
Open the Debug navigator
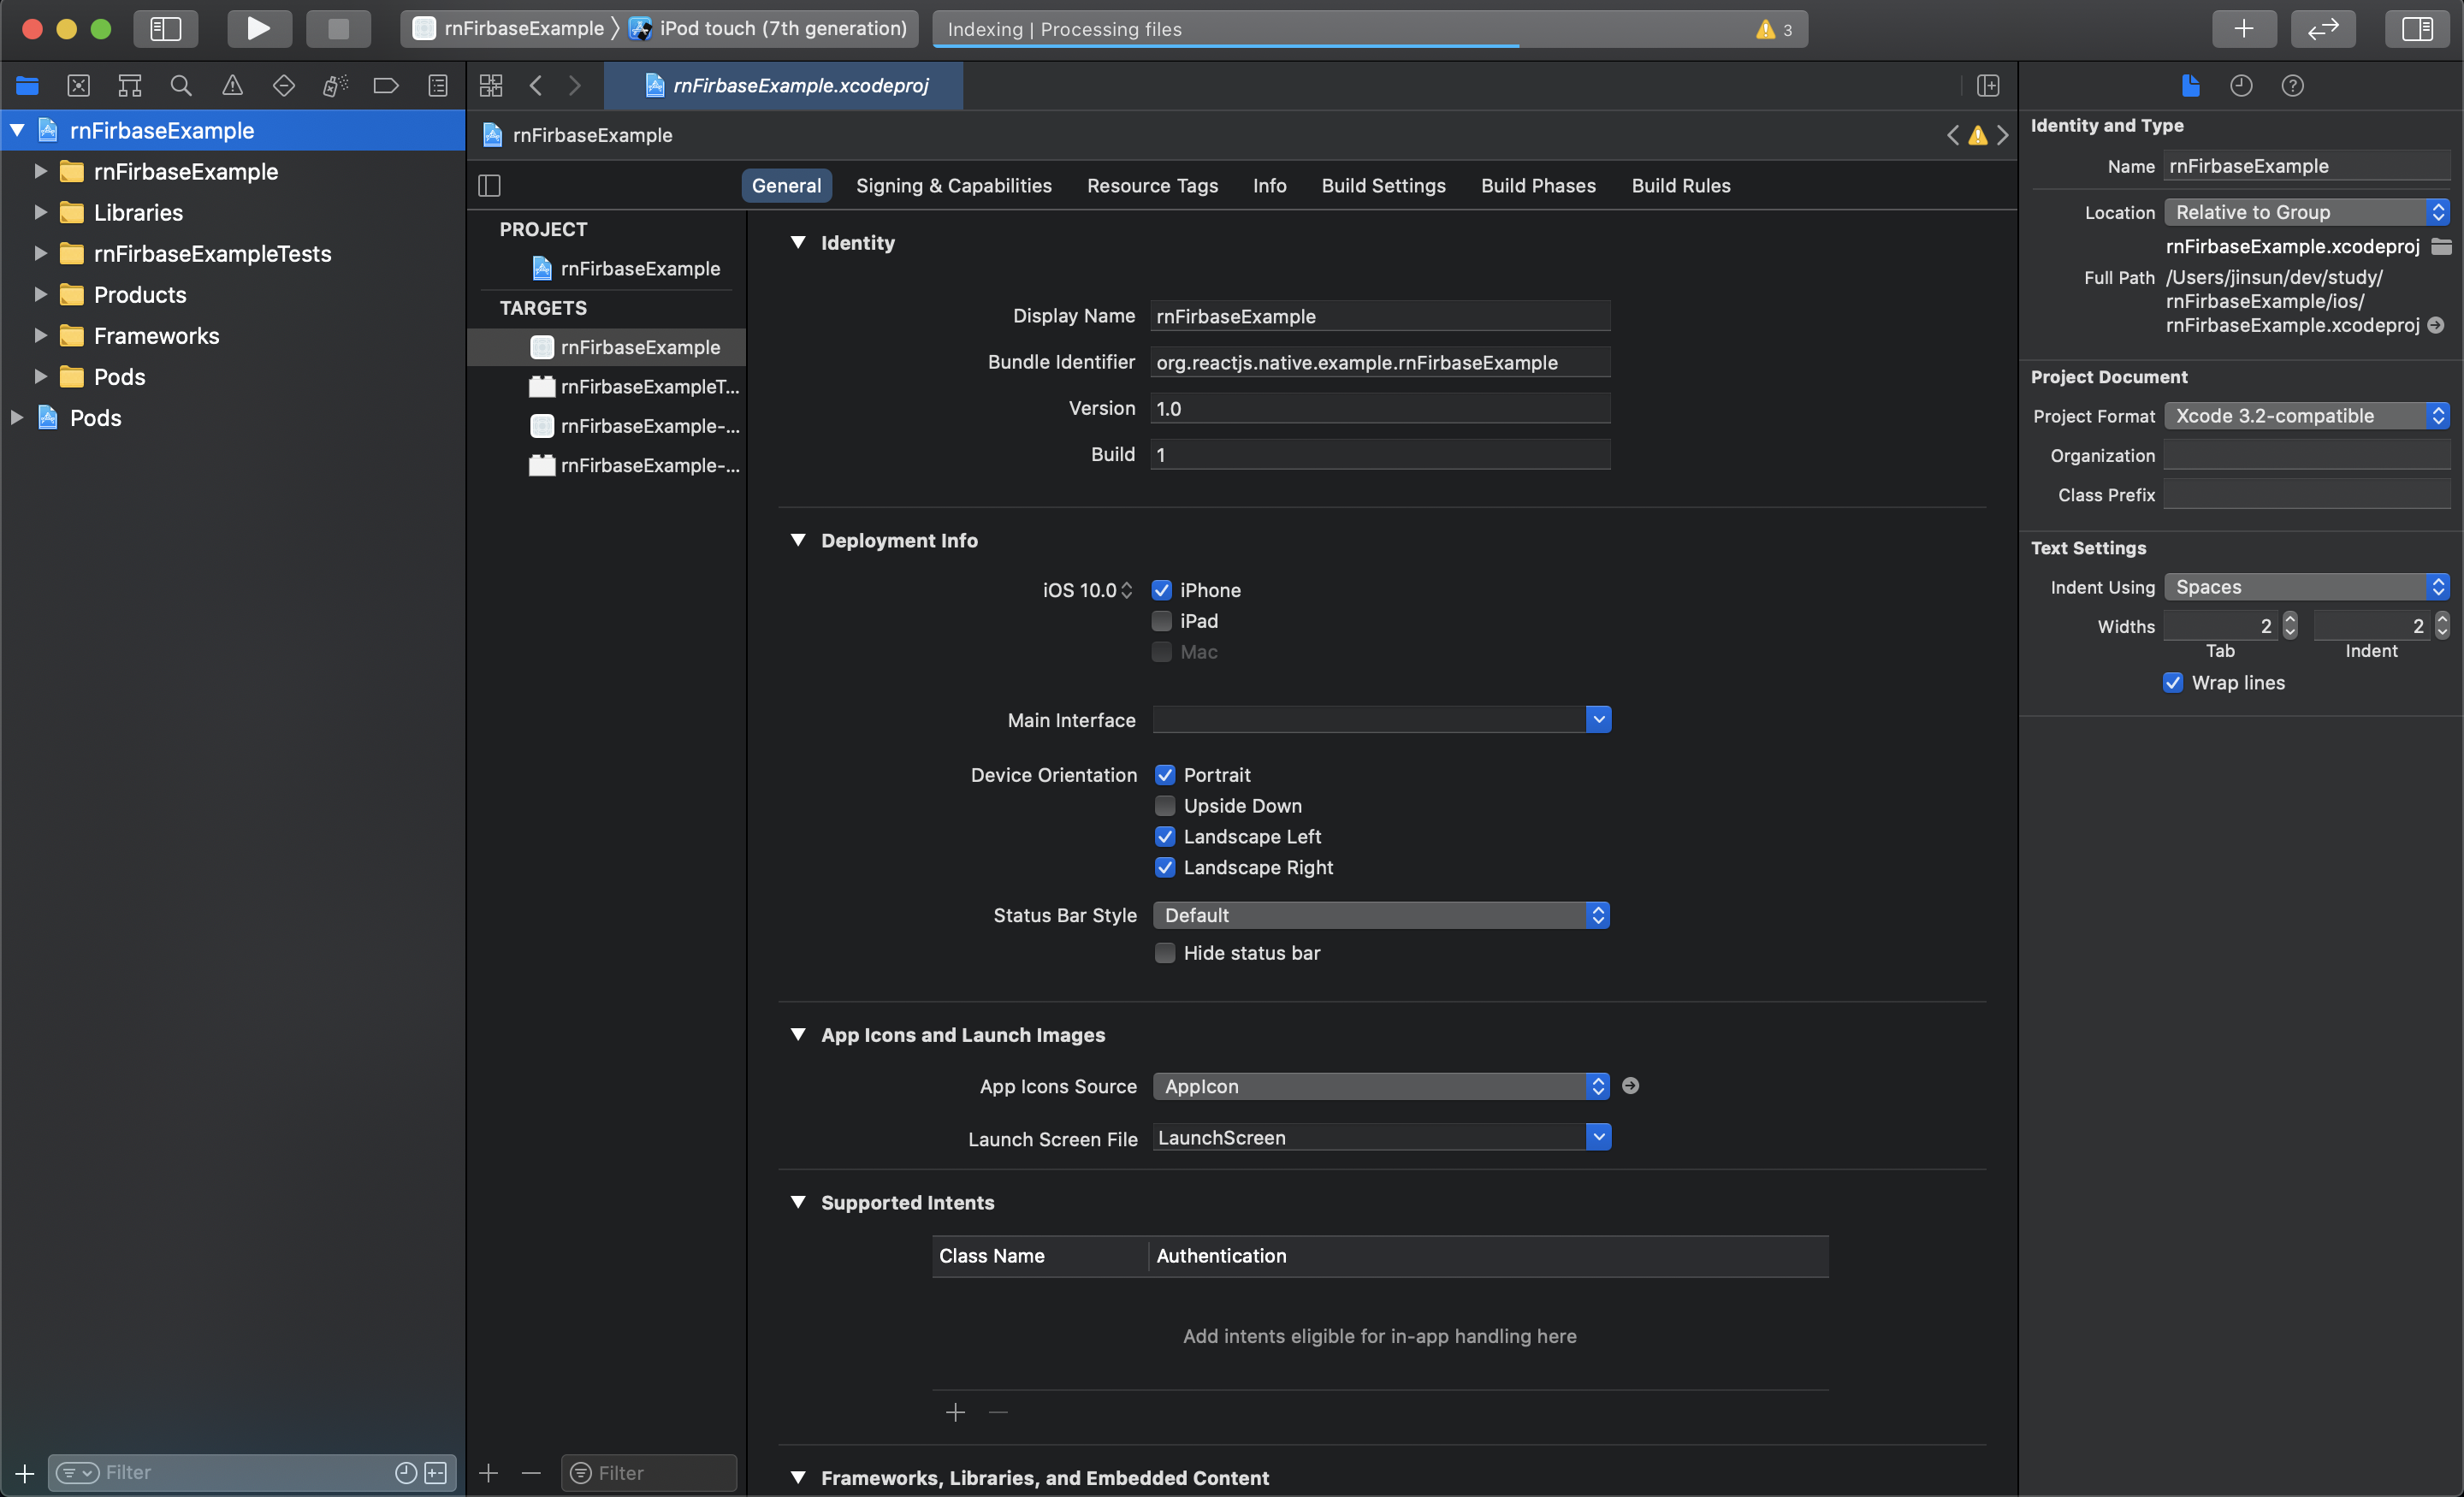tap(335, 86)
